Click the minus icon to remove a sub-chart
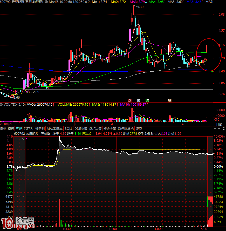The height and width of the screenshot is (231, 226). tap(219, 129)
